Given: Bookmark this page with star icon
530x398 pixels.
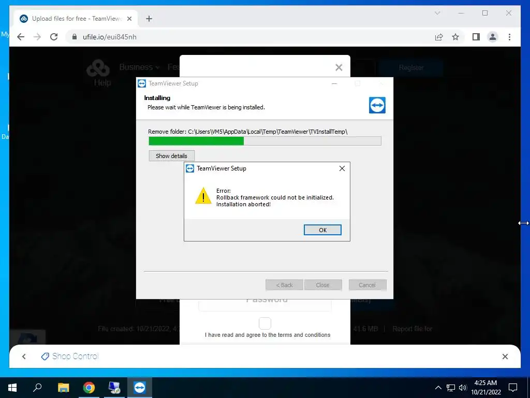Looking at the screenshot, I should pos(455,37).
